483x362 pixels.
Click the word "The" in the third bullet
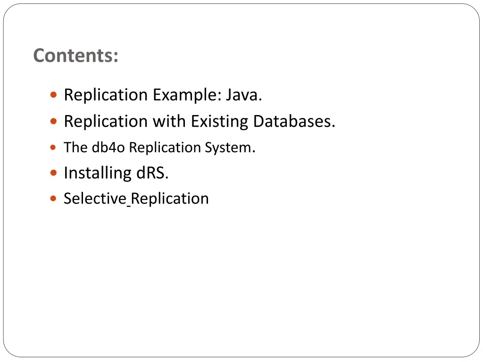tap(75, 148)
